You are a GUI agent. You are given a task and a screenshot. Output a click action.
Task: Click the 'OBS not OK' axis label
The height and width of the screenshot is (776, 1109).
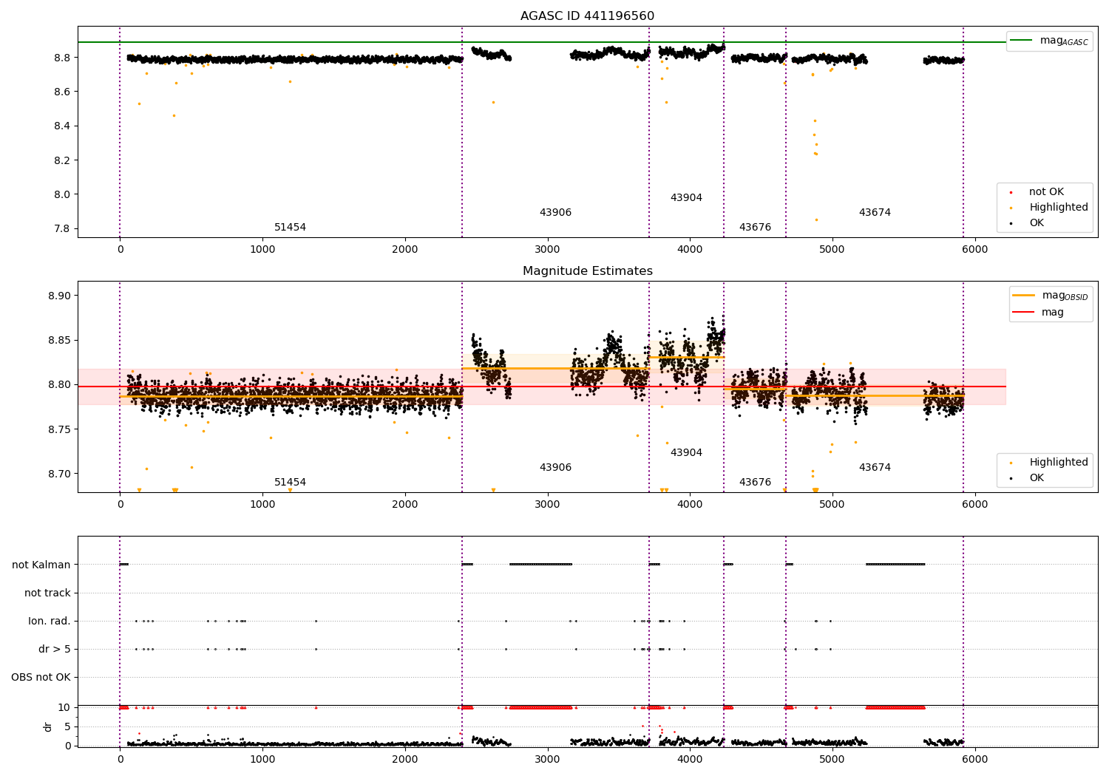pyautogui.click(x=41, y=677)
